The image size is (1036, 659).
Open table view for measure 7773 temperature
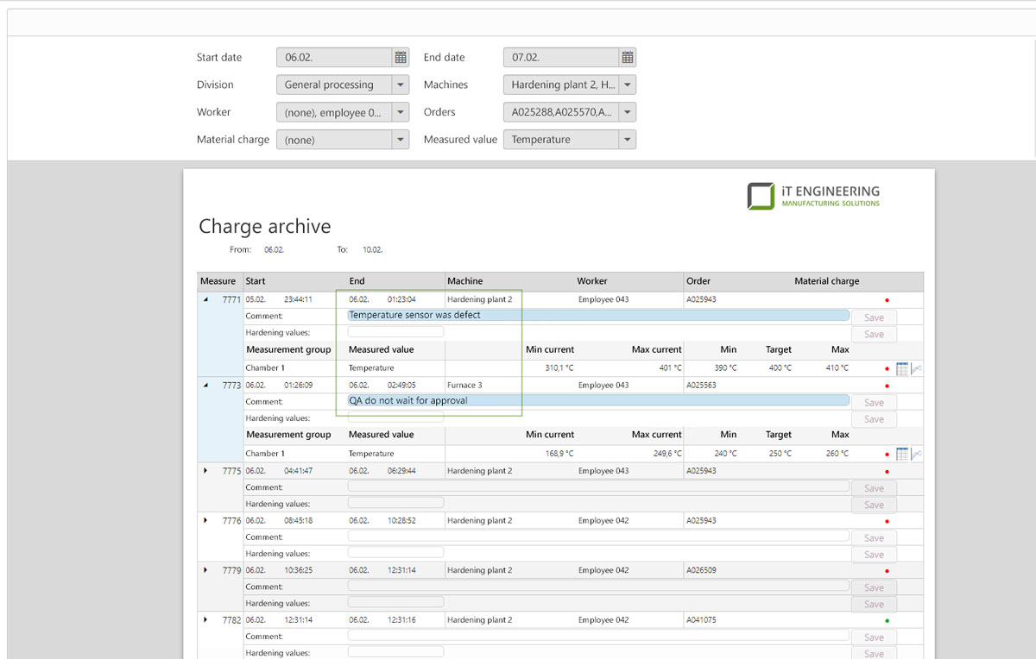click(x=902, y=454)
